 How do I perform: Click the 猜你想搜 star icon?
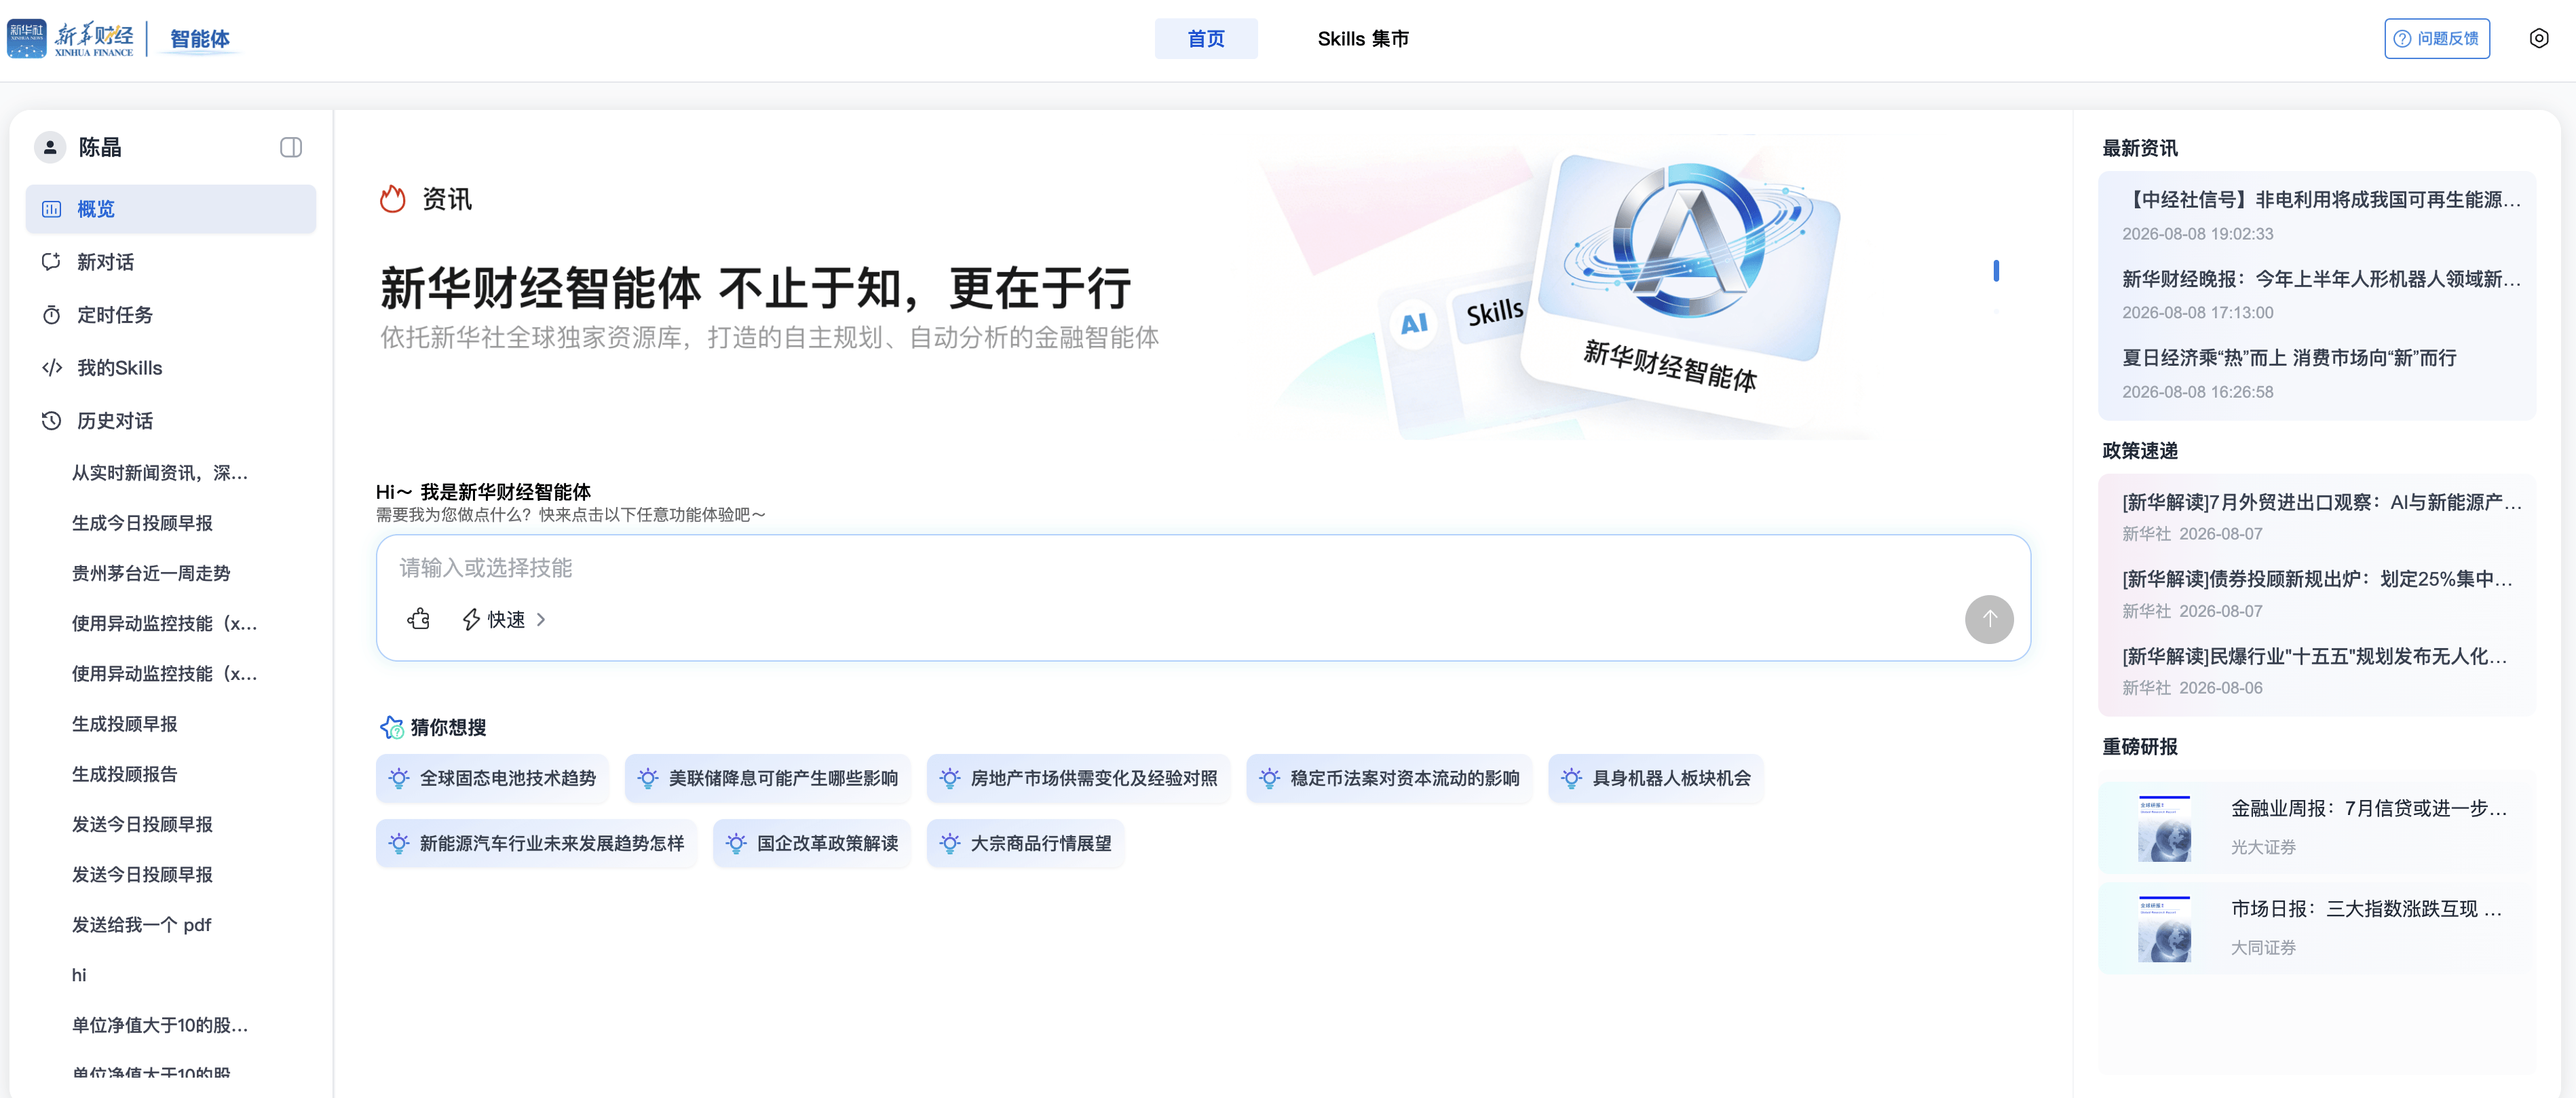coord(391,727)
